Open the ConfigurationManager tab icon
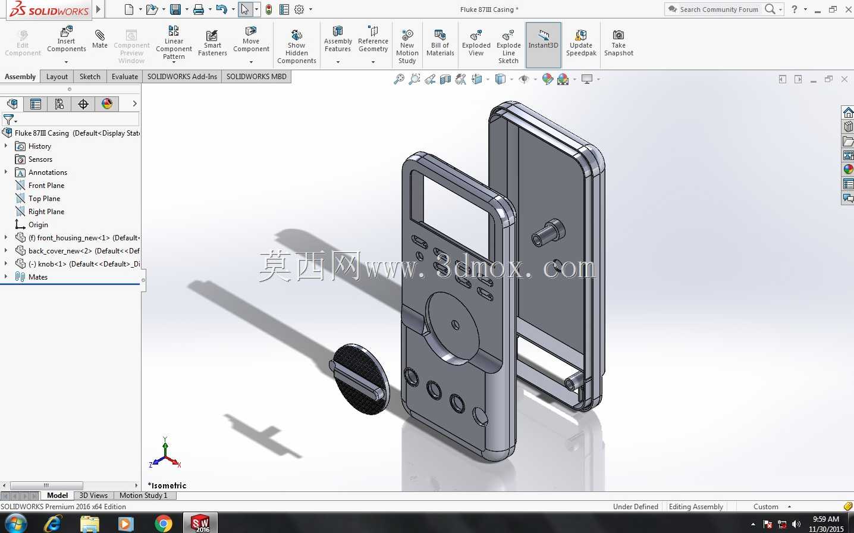Image resolution: width=854 pixels, height=533 pixels. (59, 104)
